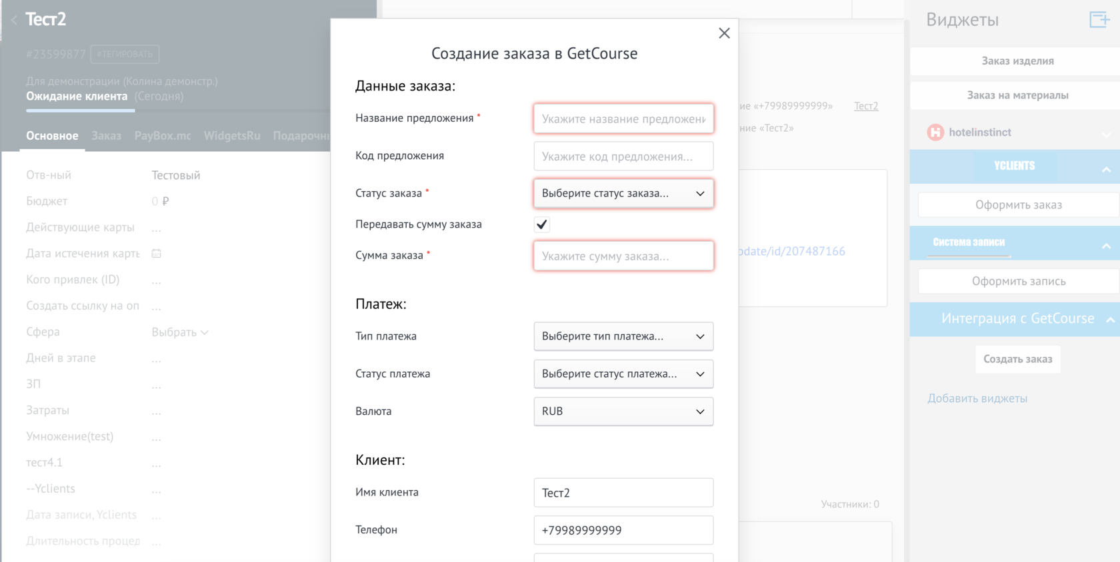Open the Валюта currency dropdown

[x=623, y=412]
